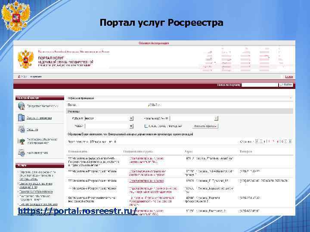Click the globe icon for electronic services in sidebar
This screenshot has width=310, height=232.
[22, 106]
